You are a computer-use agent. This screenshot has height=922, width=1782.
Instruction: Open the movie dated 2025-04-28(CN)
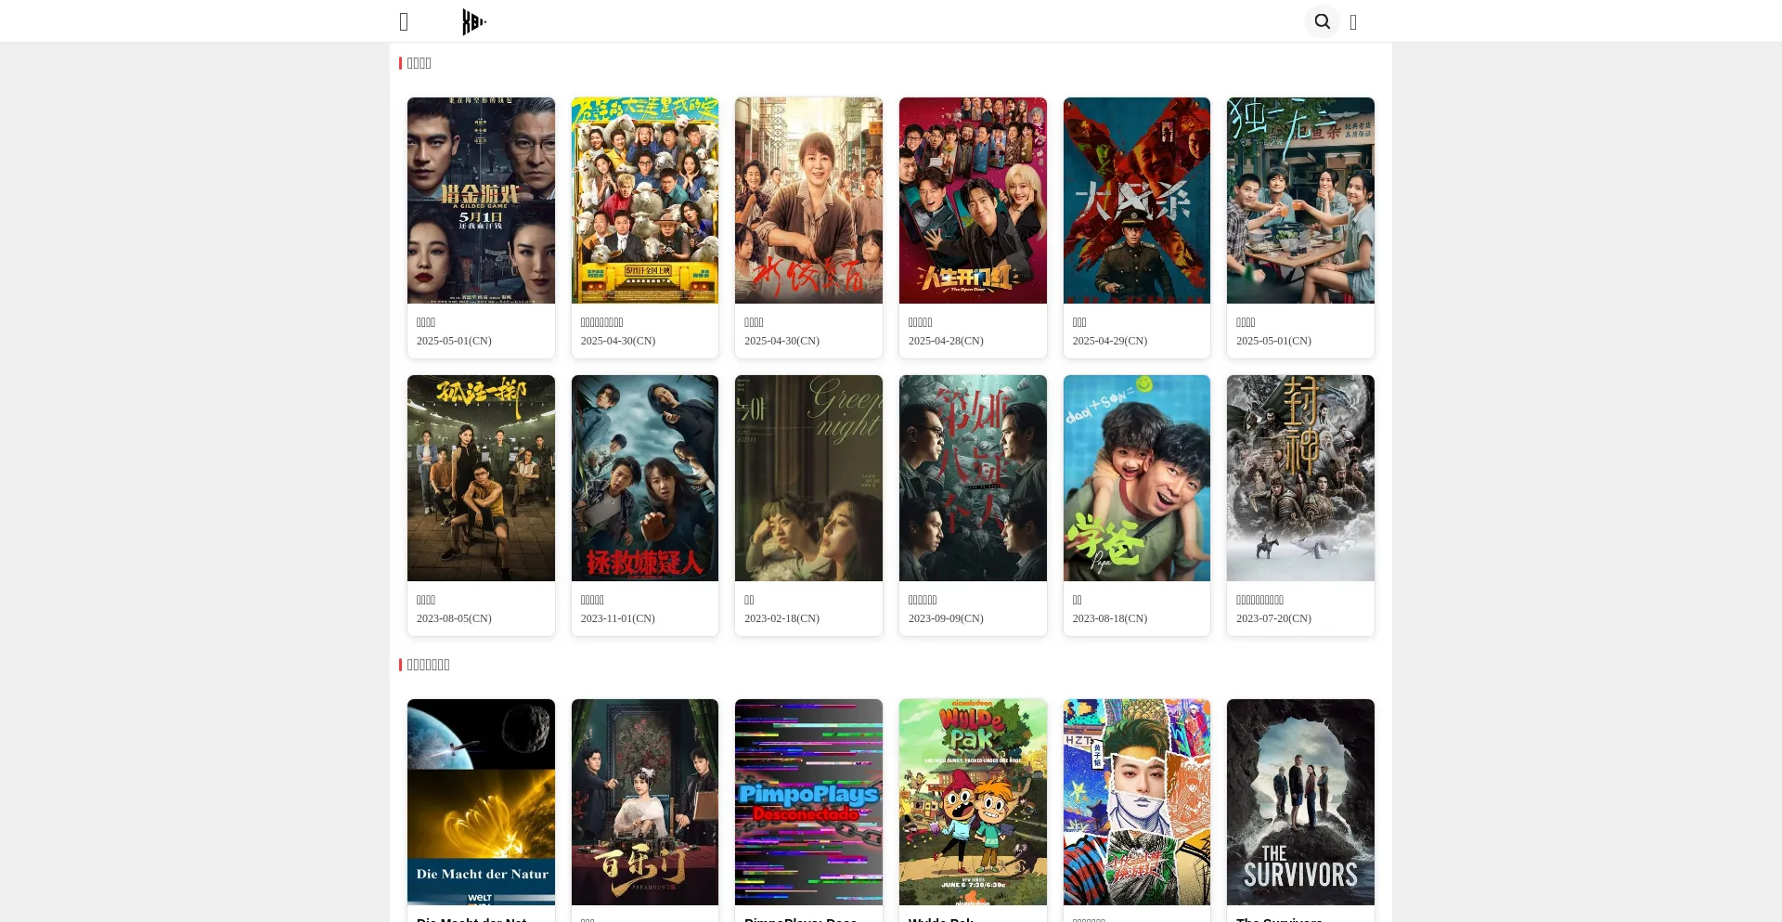coord(973,227)
